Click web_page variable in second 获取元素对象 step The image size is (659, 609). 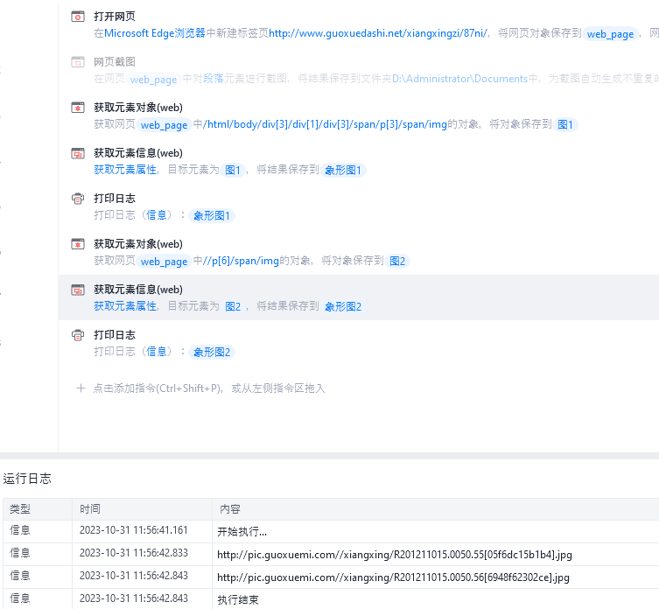[x=164, y=262]
